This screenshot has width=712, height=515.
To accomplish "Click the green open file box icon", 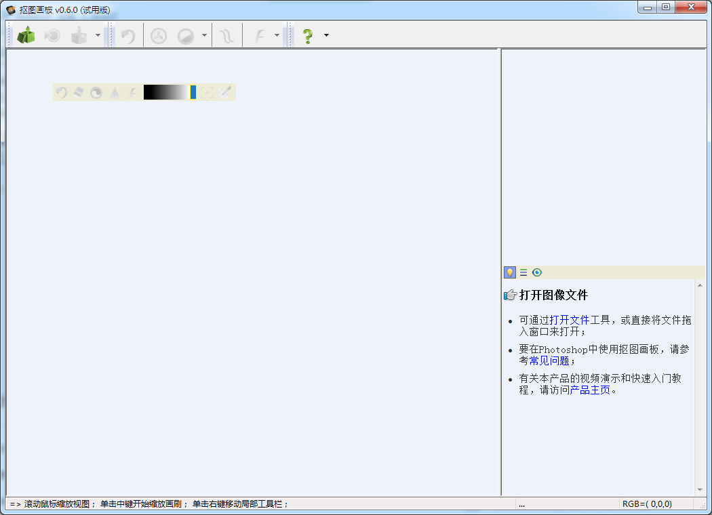I will pyautogui.click(x=26, y=35).
